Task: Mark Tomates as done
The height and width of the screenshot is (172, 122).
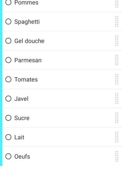Action: (8, 79)
